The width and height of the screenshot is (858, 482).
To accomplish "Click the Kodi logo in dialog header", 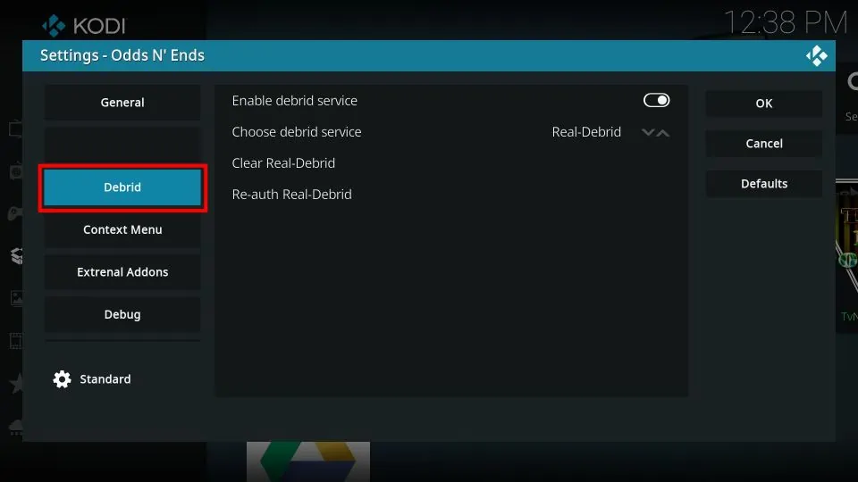I will pyautogui.click(x=816, y=55).
